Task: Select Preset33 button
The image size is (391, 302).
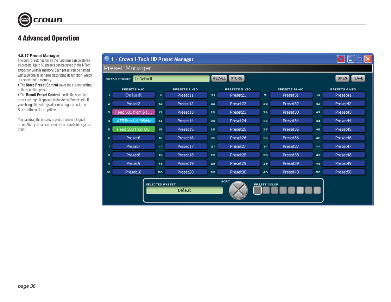Action: 291,112
